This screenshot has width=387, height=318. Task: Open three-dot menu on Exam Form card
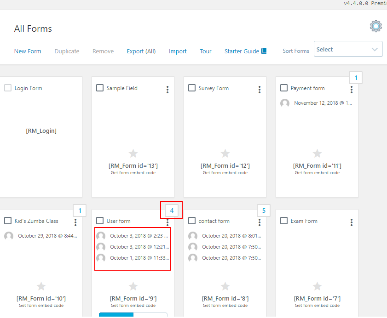click(352, 222)
